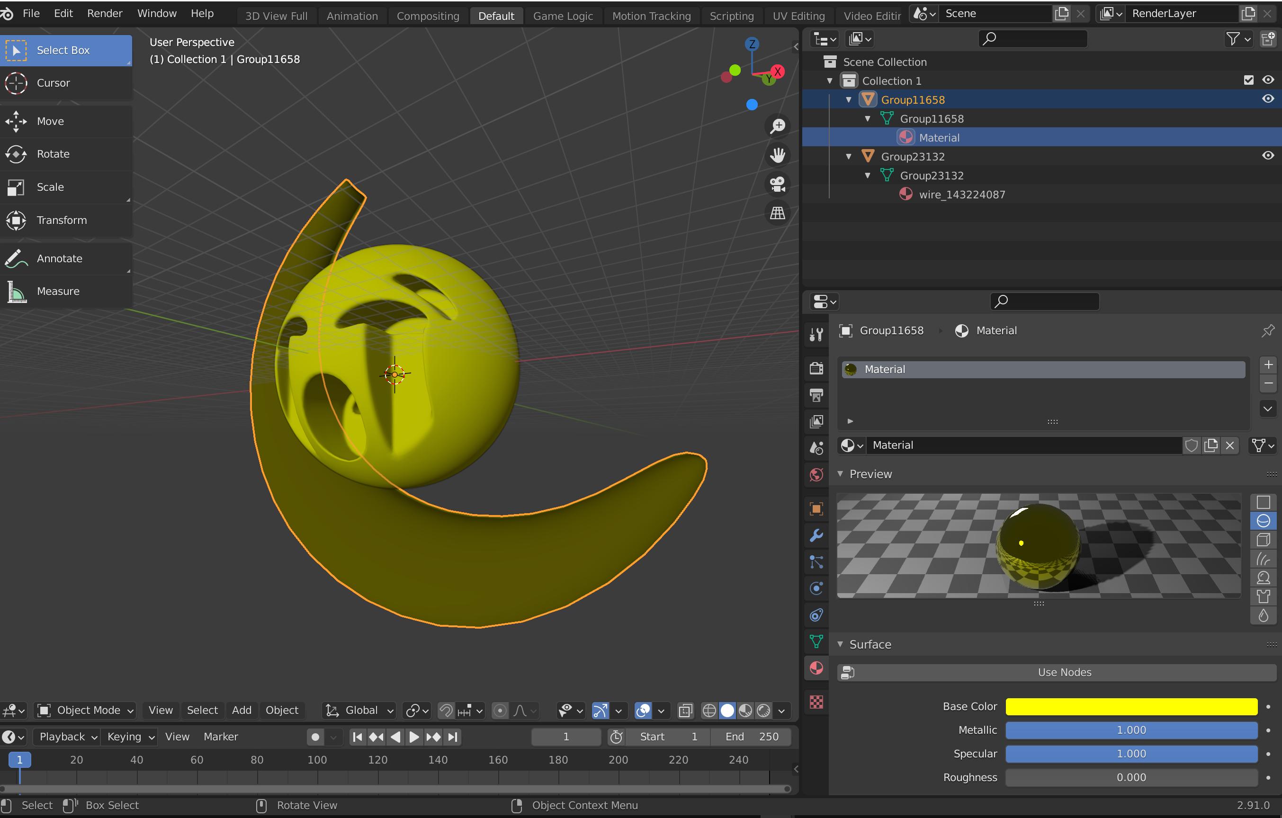1282x818 pixels.
Task: Switch to rendered shading mode
Action: (763, 711)
